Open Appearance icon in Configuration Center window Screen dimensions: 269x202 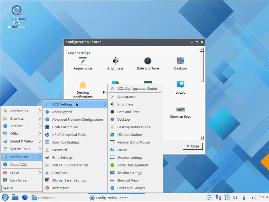tap(83, 61)
